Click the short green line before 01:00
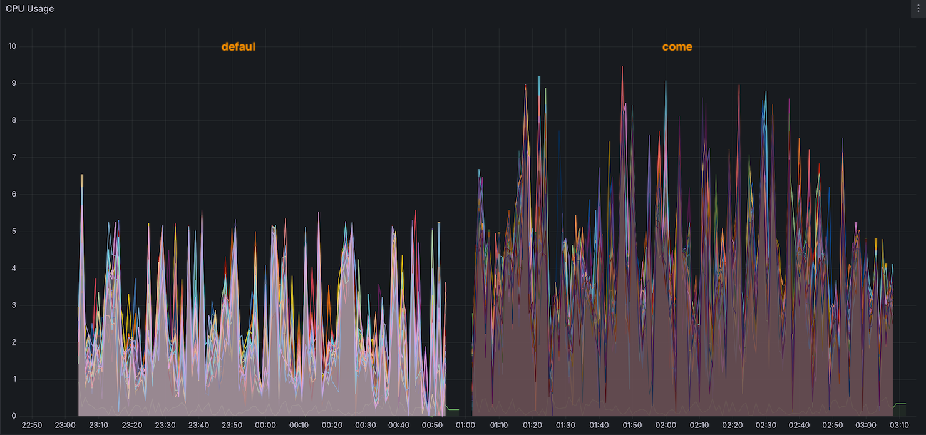 pyautogui.click(x=453, y=410)
